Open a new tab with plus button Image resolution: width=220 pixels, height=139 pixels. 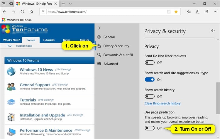(63, 4)
